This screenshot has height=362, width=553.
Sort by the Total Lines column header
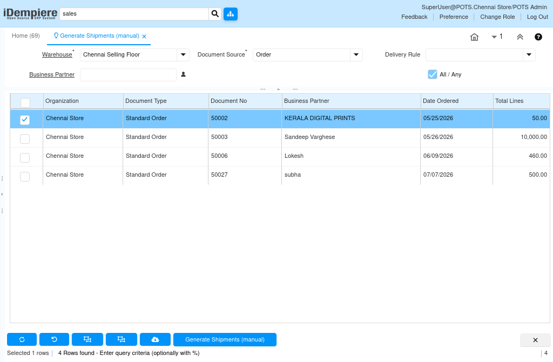point(521,101)
